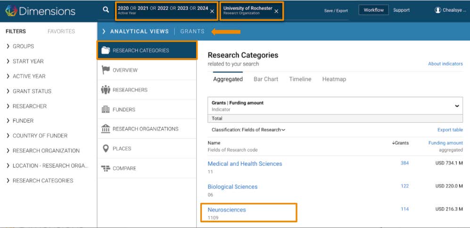Click the Places map pin icon
The height and width of the screenshot is (228, 470).
106,149
